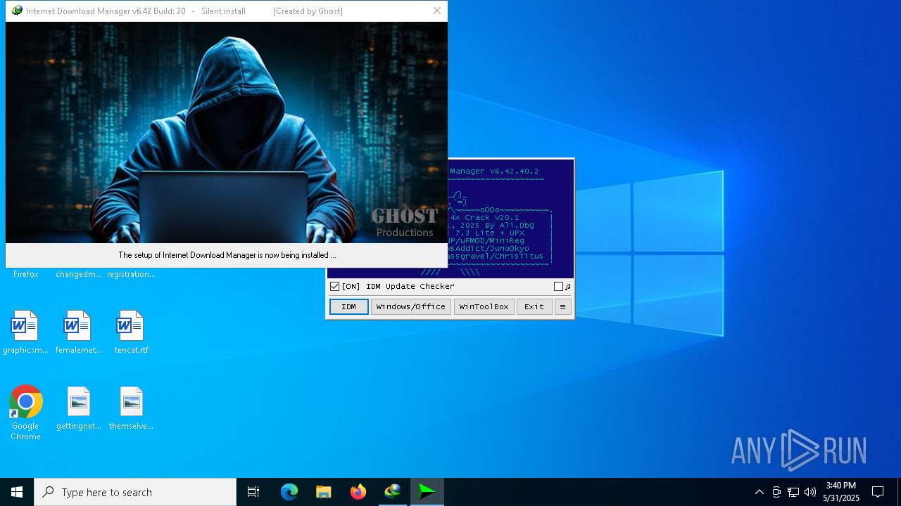Screen dimensions: 901x506
Task: Launch Microsoft Edge from the taskbar
Action: 289,492
